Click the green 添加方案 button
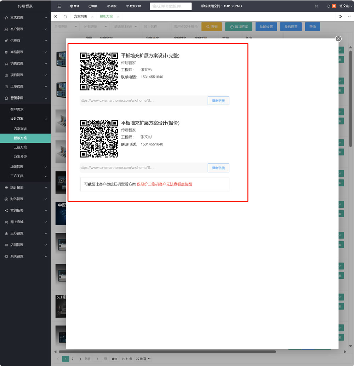The width and height of the screenshot is (354, 366). 239,26
